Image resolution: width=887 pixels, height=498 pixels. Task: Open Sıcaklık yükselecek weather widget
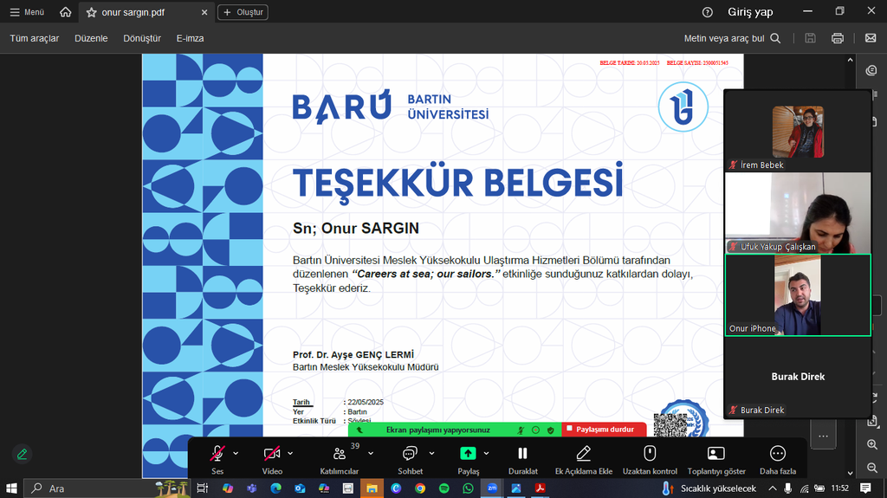point(709,488)
